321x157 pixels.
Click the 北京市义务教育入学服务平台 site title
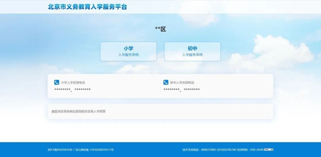[87, 7]
